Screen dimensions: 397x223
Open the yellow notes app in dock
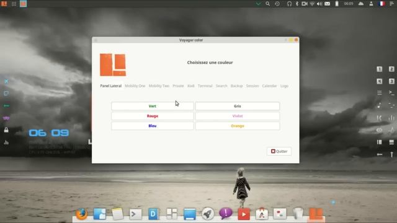pos(118,214)
